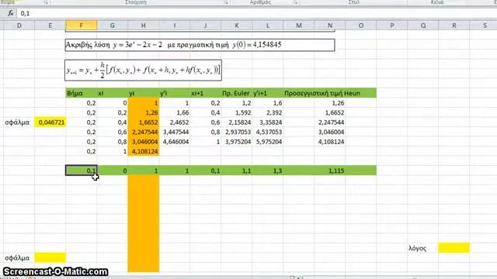Select cell containing 1,2 in Euler column

point(236,103)
